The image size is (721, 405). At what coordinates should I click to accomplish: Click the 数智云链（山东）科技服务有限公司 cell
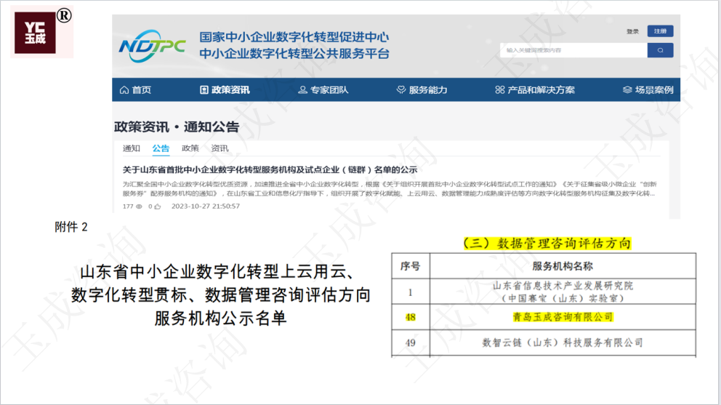pyautogui.click(x=563, y=342)
